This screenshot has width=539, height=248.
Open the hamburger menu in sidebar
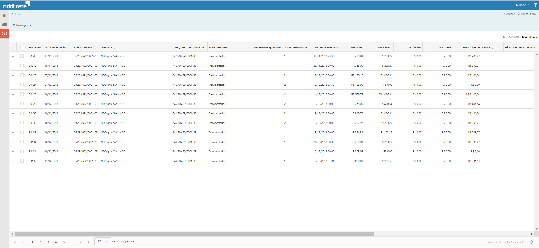4,16
